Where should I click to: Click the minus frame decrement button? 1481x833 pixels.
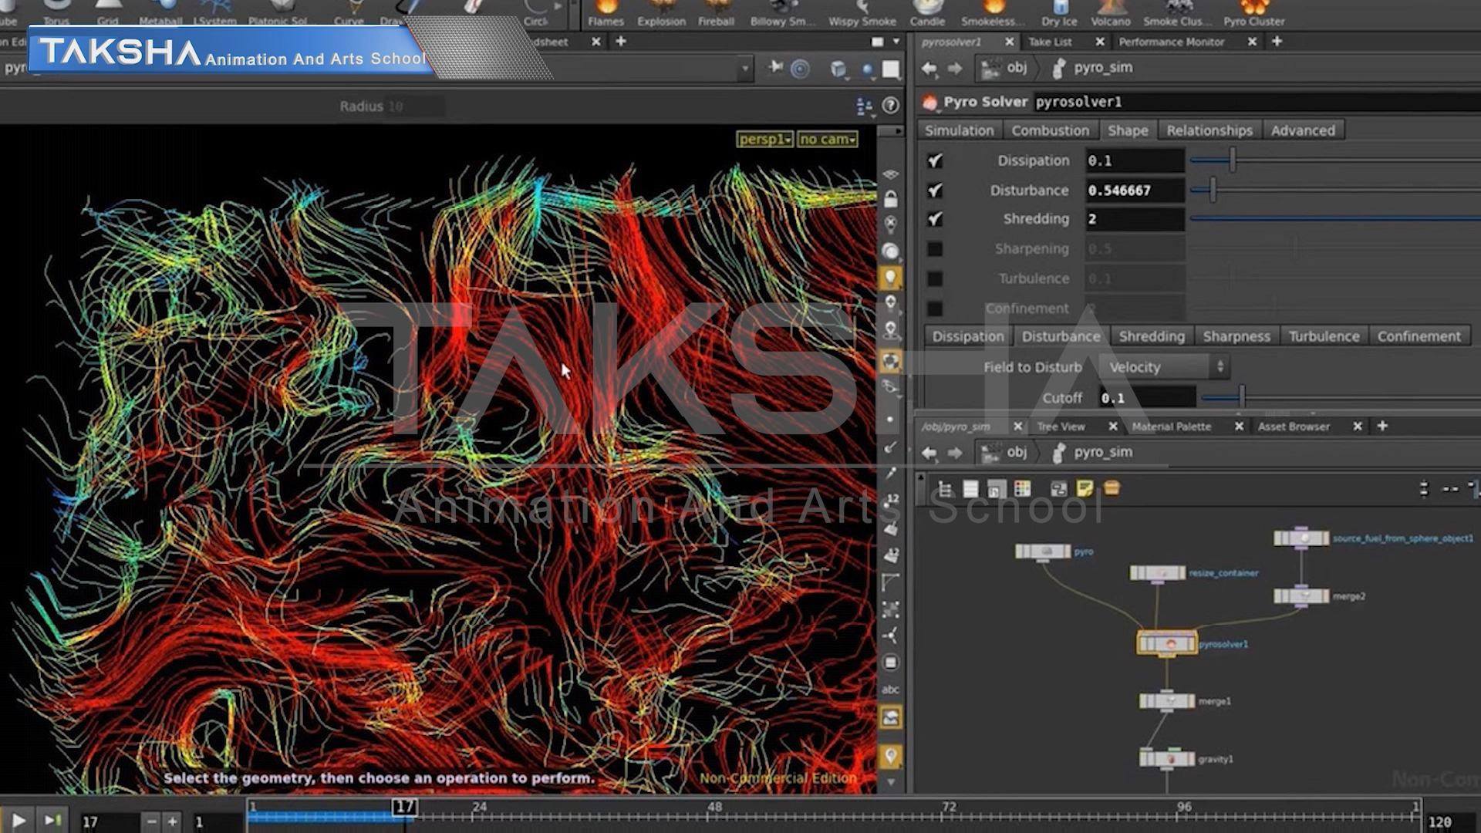[x=151, y=821]
